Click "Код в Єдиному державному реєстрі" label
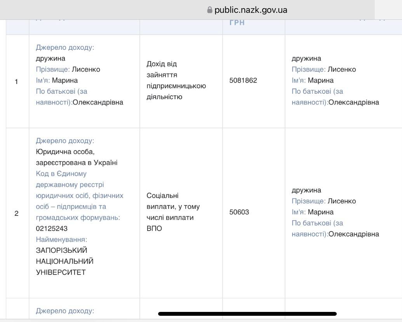 tap(70, 179)
